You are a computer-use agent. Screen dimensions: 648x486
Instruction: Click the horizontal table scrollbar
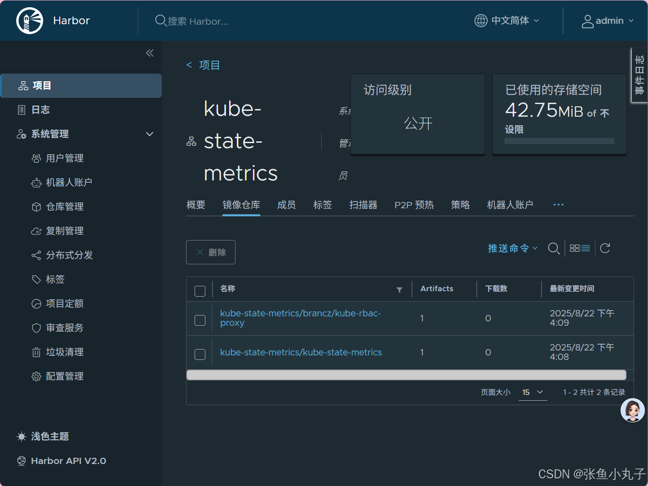[406, 375]
